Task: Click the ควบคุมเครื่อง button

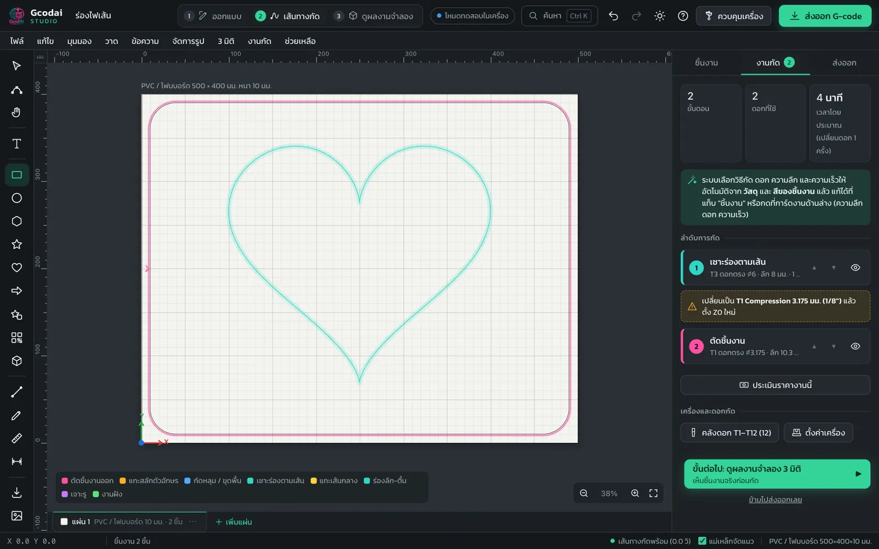Action: (734, 16)
